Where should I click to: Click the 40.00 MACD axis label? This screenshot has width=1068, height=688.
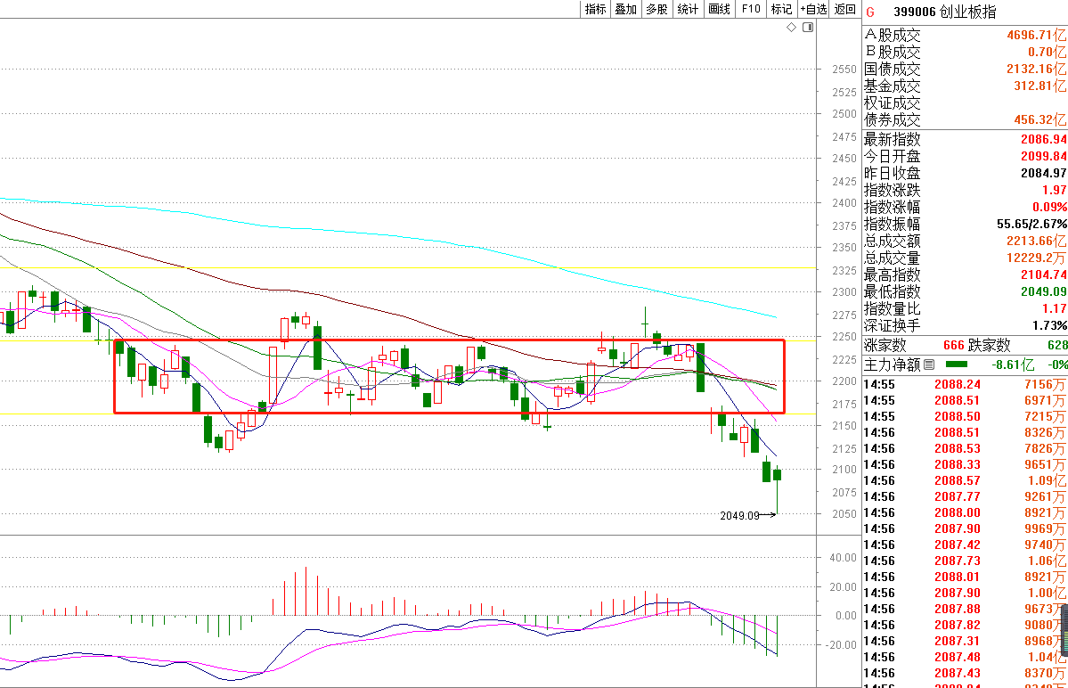coord(844,557)
